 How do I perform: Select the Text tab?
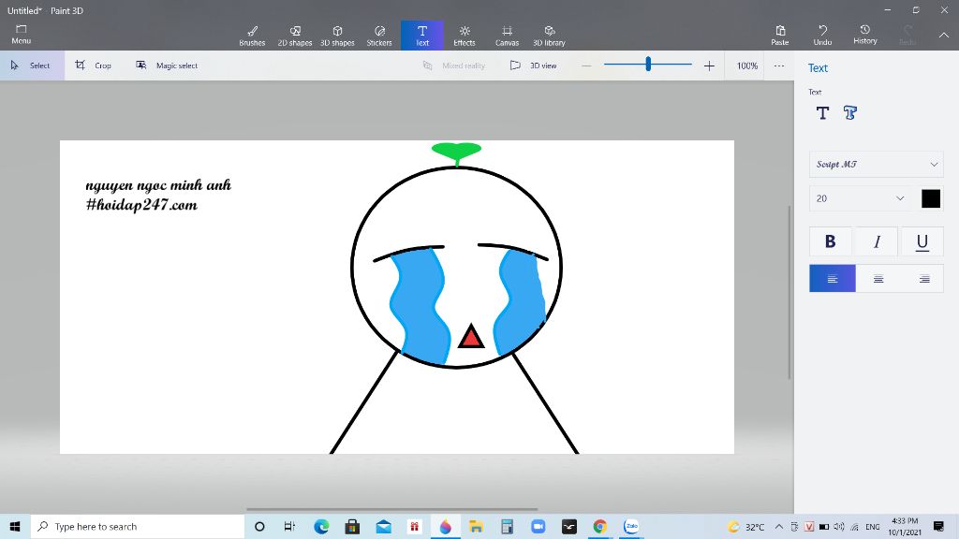coord(422,36)
